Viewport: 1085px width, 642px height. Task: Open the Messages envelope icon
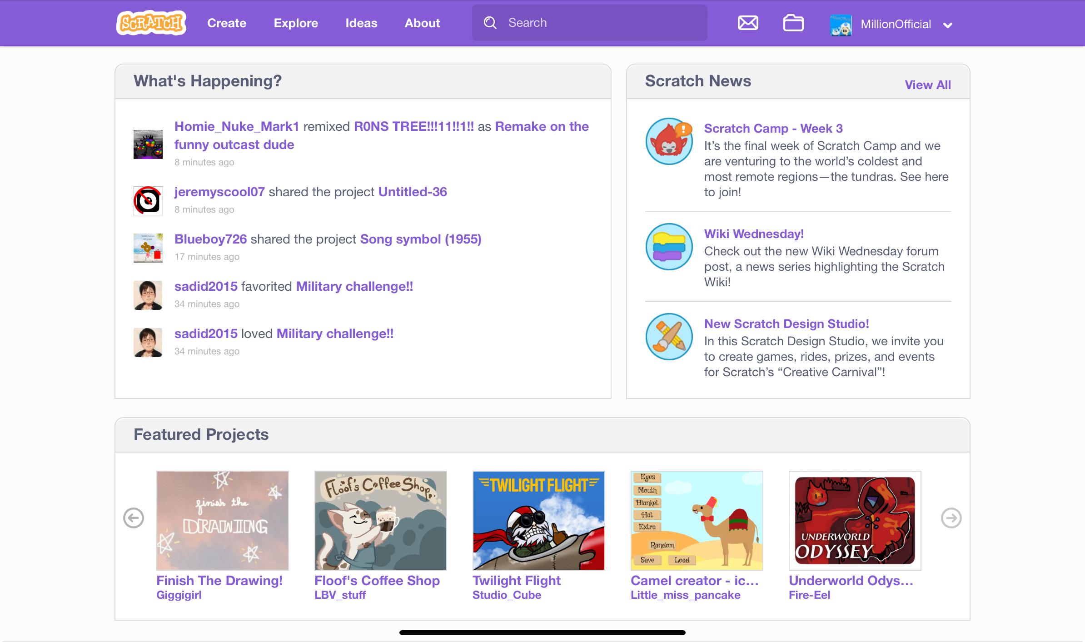click(x=747, y=23)
